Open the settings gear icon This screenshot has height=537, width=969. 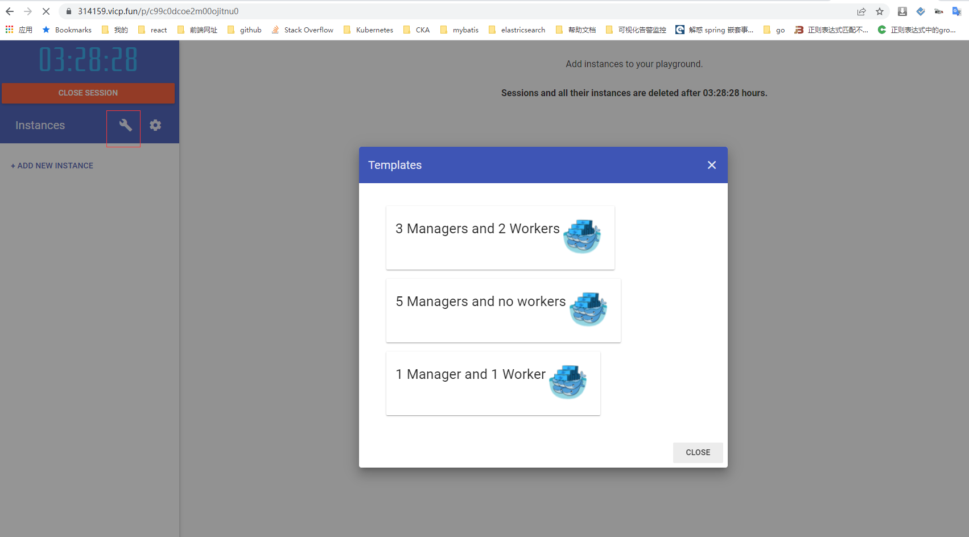[155, 125]
